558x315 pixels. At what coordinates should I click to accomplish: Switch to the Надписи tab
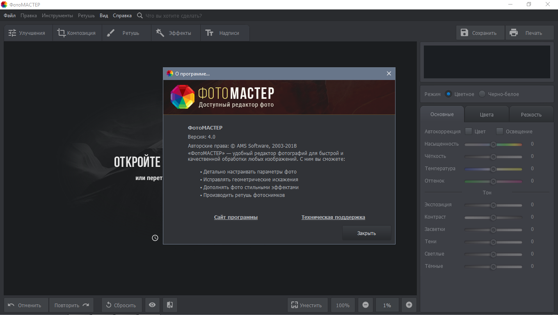(x=225, y=33)
